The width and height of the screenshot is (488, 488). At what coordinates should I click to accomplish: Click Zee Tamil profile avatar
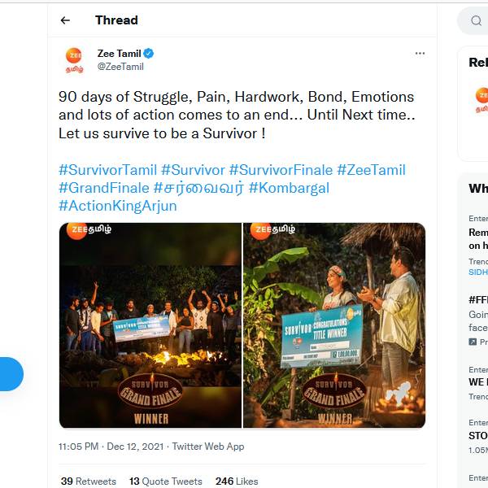[x=74, y=59]
